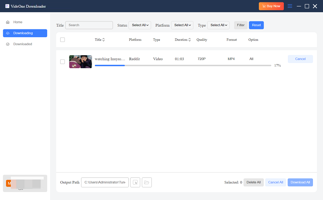
Task: Open the output folder icon
Action: tap(147, 183)
